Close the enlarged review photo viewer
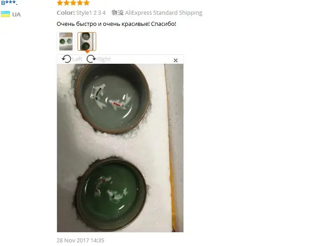 [175, 60]
